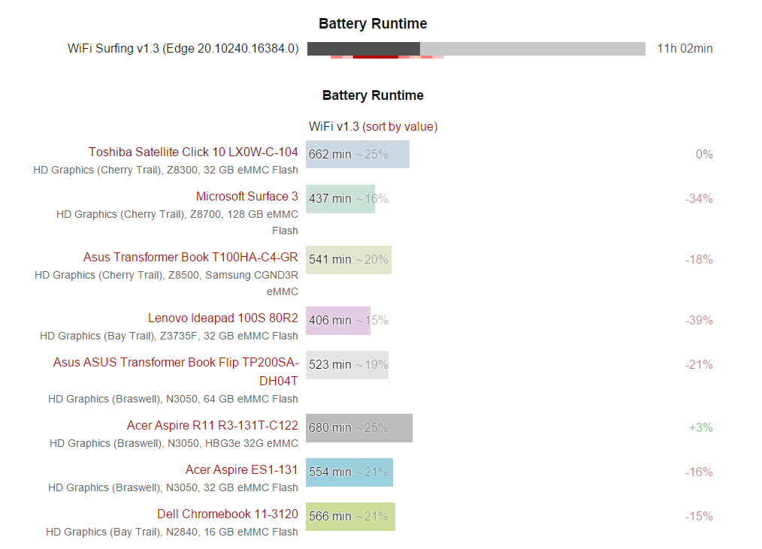762x549 pixels.
Task: Click the 566 min Dell Chromebook bar
Action: tap(350, 517)
